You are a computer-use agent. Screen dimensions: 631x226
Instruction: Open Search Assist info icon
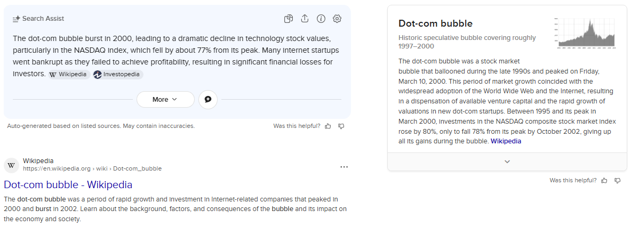coord(321,19)
